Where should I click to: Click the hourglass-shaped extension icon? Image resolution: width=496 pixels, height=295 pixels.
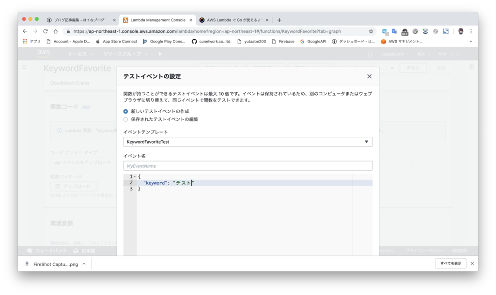(425, 31)
